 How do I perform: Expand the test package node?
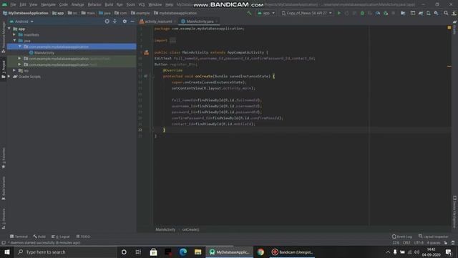point(20,64)
